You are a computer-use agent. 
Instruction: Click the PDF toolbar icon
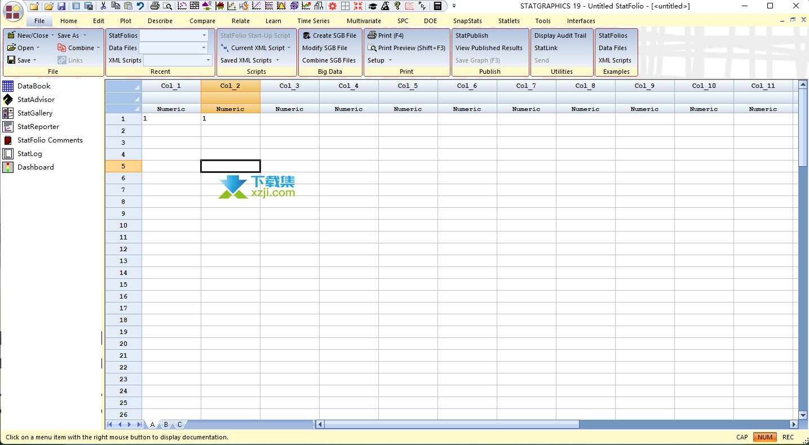(x=422, y=6)
